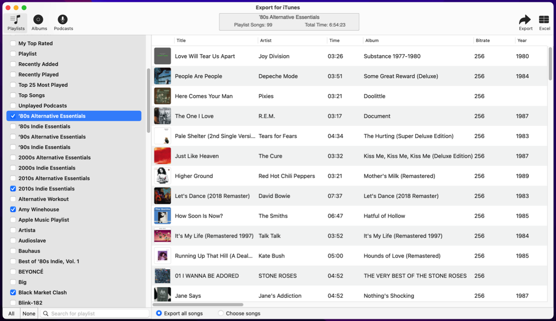Open the Playlists section
The width and height of the screenshot is (556, 321).
point(16,23)
